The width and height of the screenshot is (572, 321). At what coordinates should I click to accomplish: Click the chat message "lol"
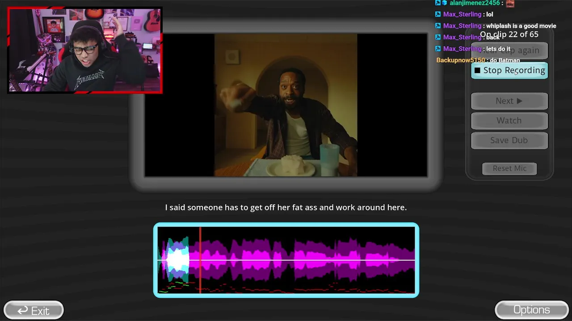coord(490,14)
